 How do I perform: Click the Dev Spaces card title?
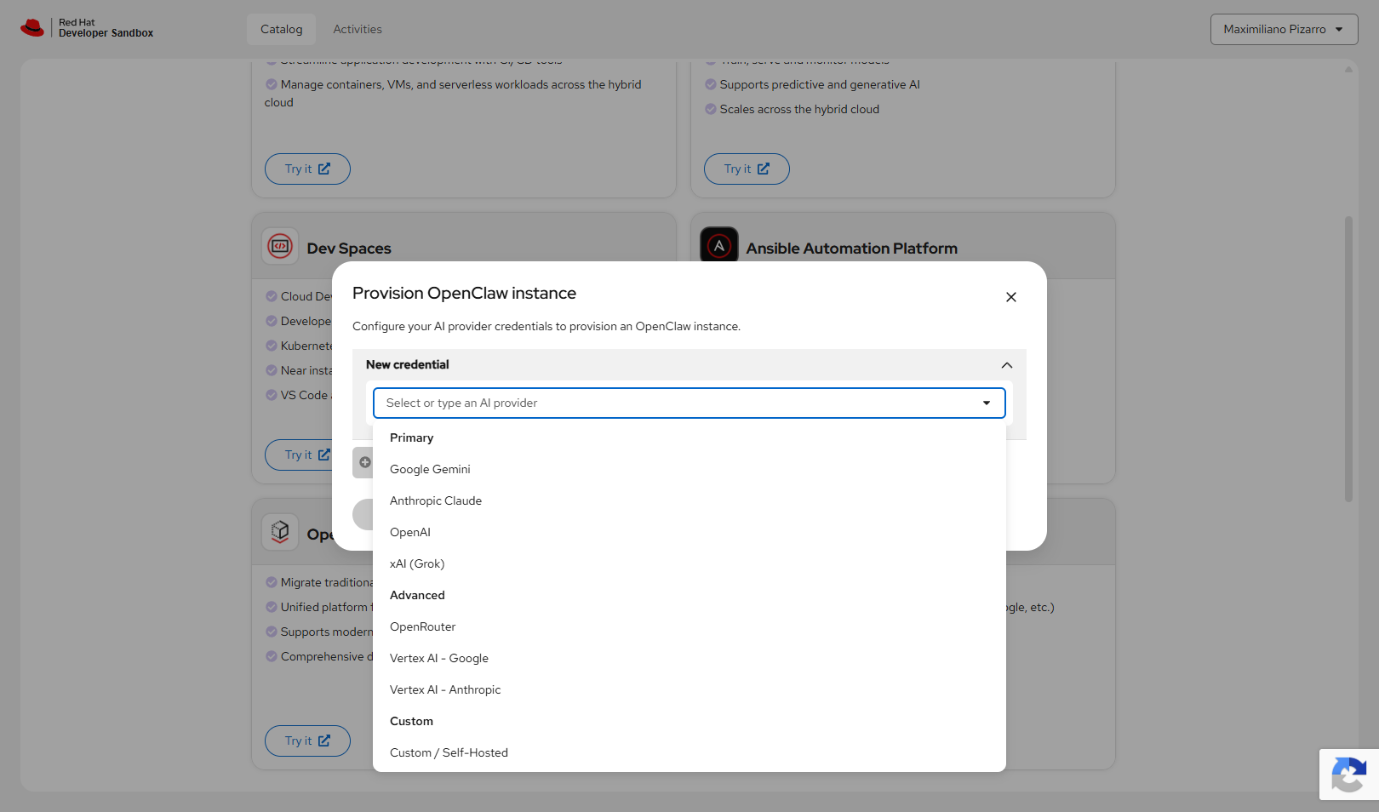[349, 249]
